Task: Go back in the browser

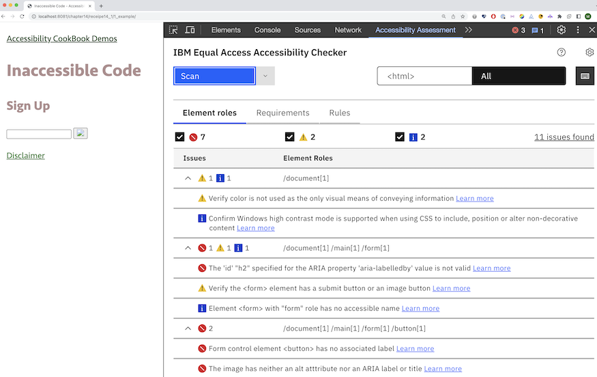Action: tap(3, 16)
